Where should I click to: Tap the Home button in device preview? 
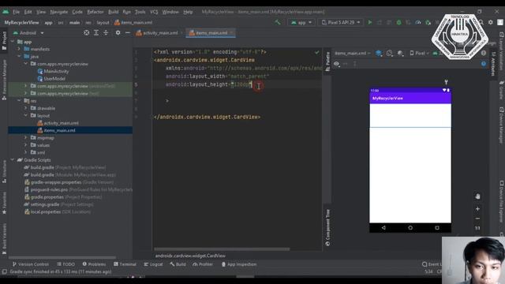coord(410,228)
